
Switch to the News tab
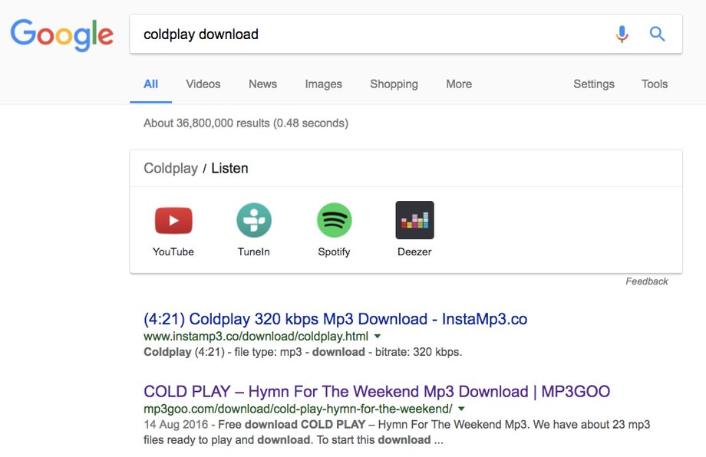[x=262, y=84]
